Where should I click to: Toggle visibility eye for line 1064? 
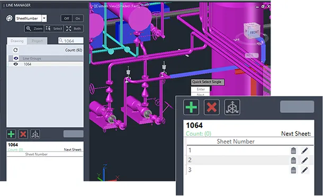[16, 64]
